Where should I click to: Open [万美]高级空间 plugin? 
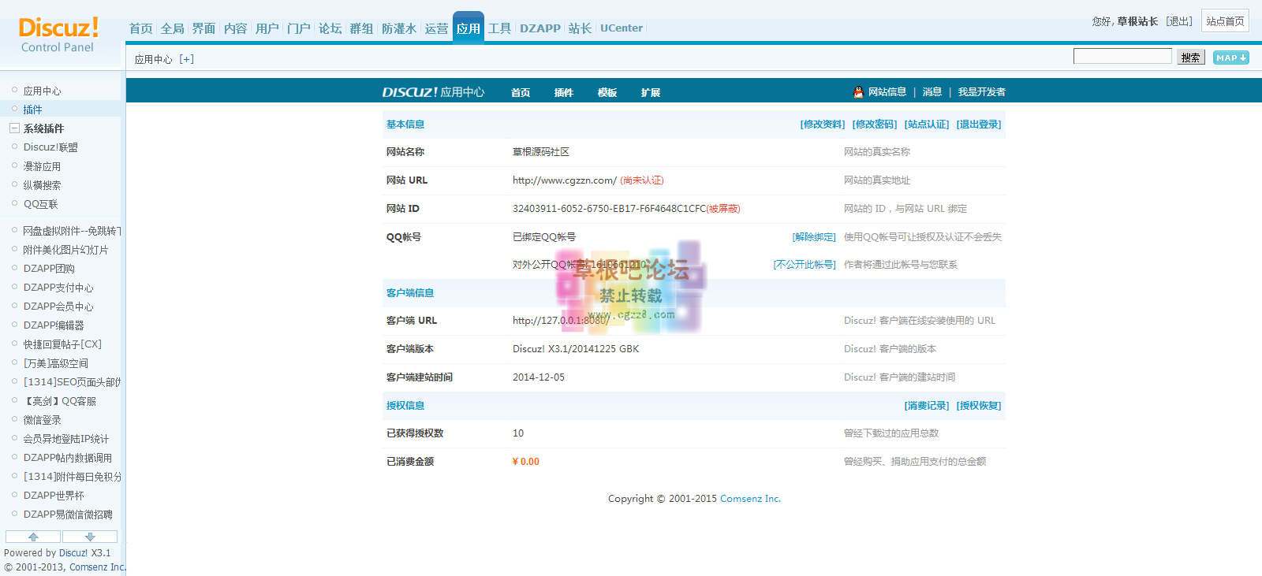[55, 363]
